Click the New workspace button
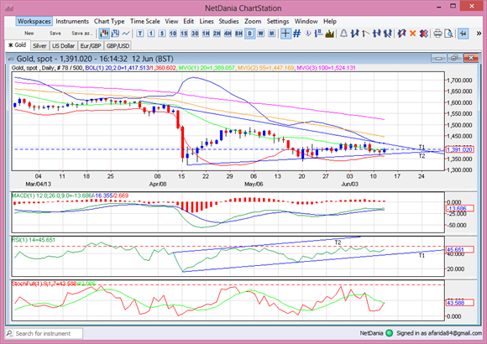Screen dimensions: 487x344 [29, 34]
